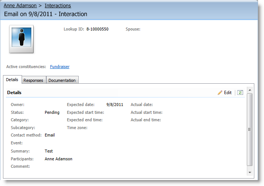Click the vertical scrollbar thumb
The height and width of the screenshot is (186, 264).
(x=249, y=129)
